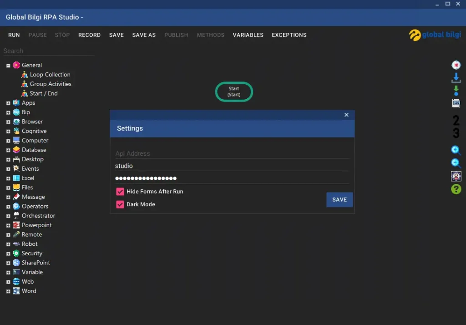Click the Bip category icon
Image resolution: width=466 pixels, height=325 pixels.
[x=16, y=112]
